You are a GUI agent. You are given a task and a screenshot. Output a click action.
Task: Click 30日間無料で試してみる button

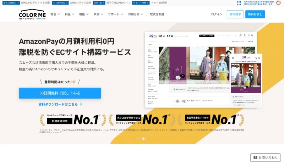click(60, 93)
